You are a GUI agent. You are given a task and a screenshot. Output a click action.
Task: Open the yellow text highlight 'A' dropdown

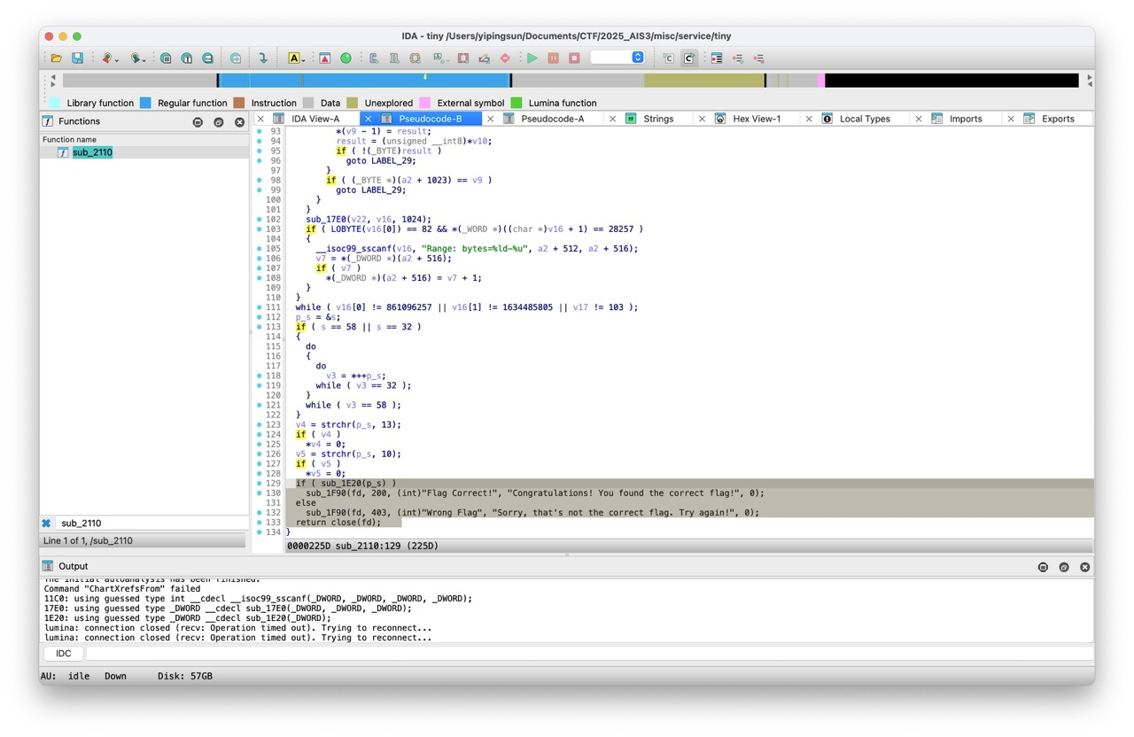coord(297,58)
